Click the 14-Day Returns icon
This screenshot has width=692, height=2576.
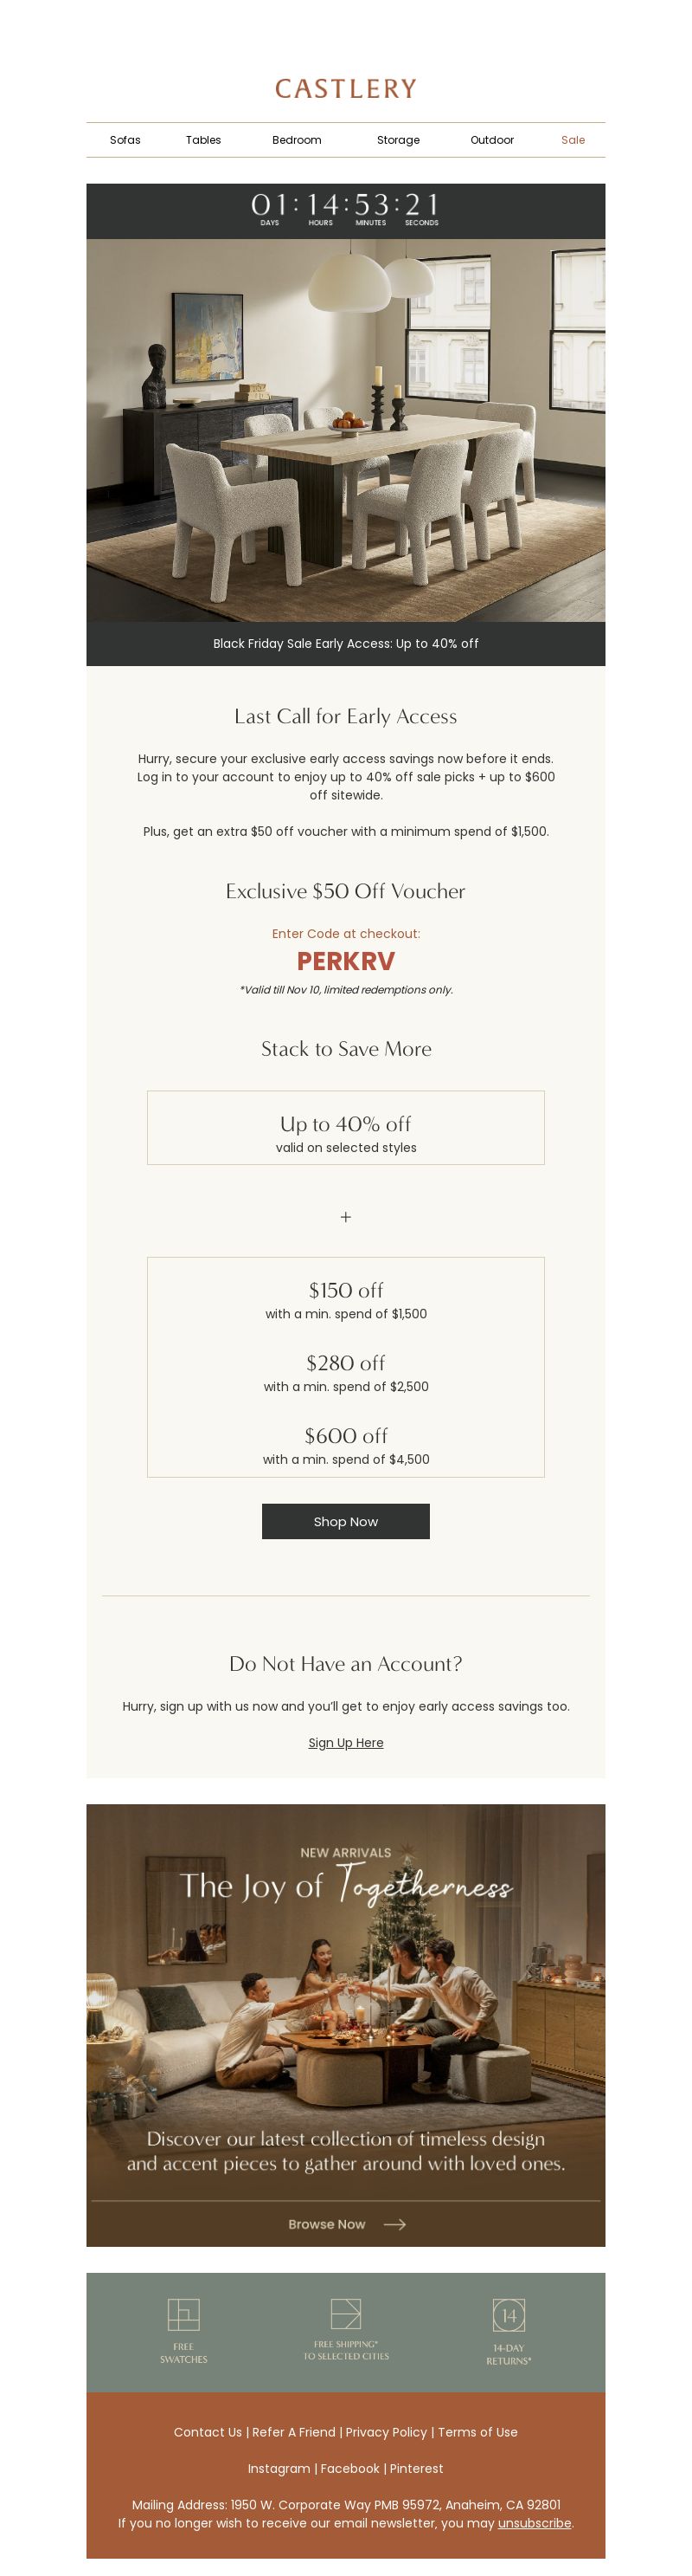pyautogui.click(x=509, y=2315)
